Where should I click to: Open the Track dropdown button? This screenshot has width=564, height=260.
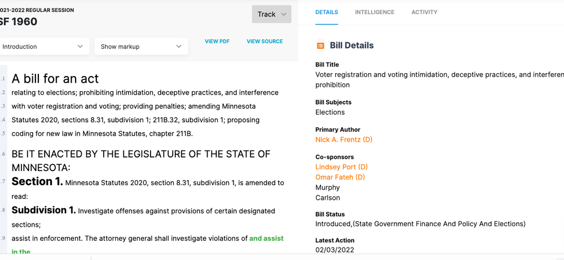271,15
